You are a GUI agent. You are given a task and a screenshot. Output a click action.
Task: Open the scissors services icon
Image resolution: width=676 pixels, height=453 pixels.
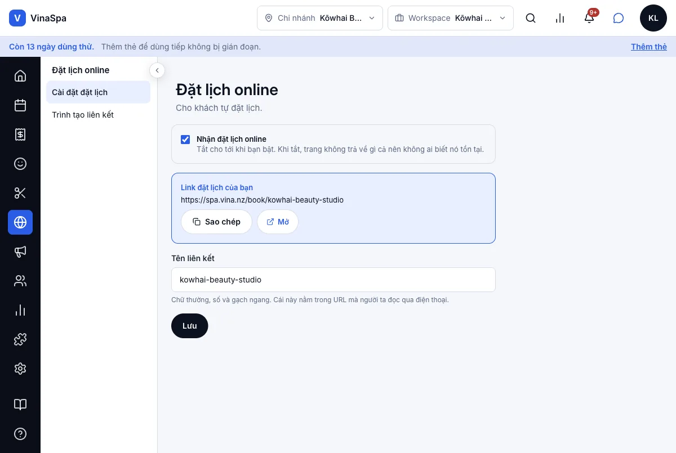[x=20, y=193]
